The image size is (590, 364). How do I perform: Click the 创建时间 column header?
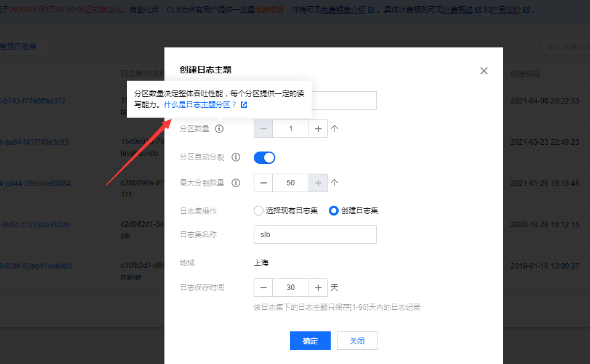[x=525, y=74]
